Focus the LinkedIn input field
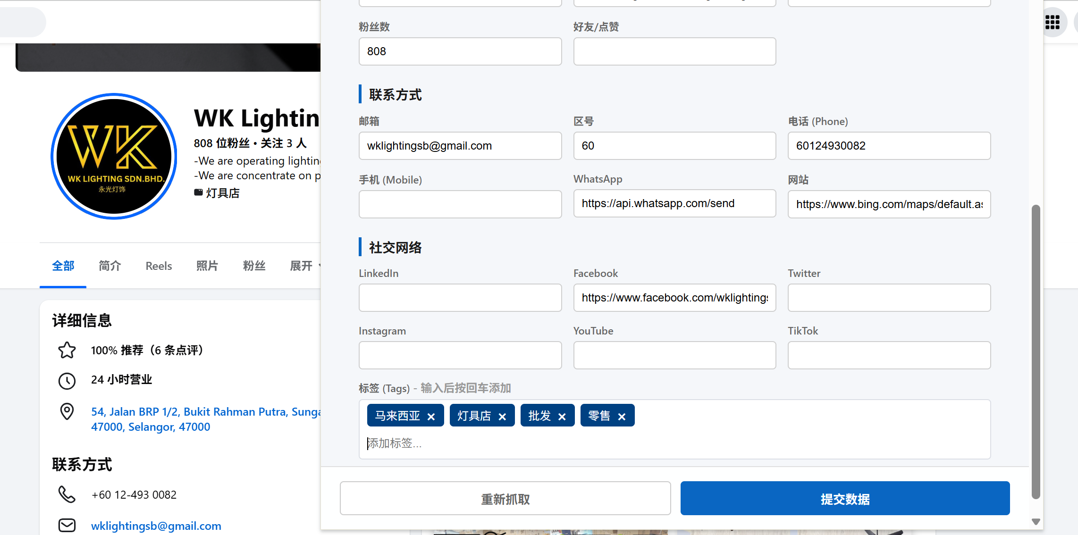The image size is (1078, 535). tap(460, 298)
